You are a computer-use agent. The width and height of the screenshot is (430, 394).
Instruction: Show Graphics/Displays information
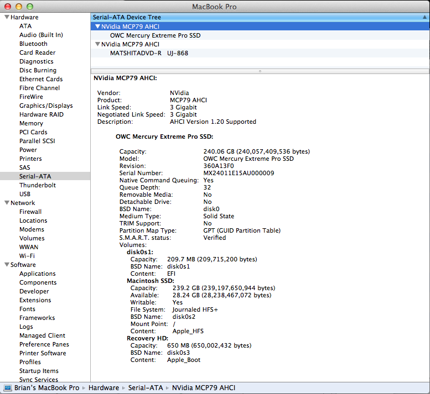tap(46, 106)
